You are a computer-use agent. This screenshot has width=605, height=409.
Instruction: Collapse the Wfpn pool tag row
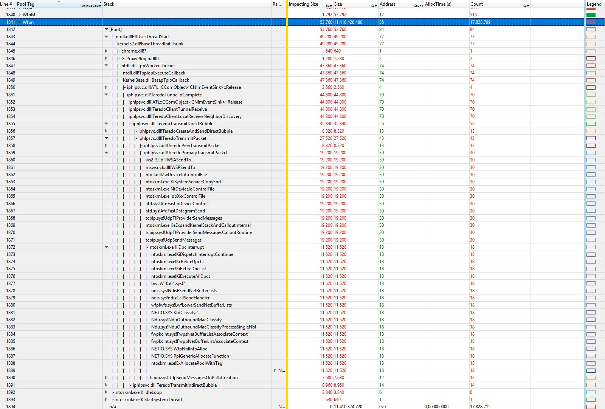[x=19, y=22]
